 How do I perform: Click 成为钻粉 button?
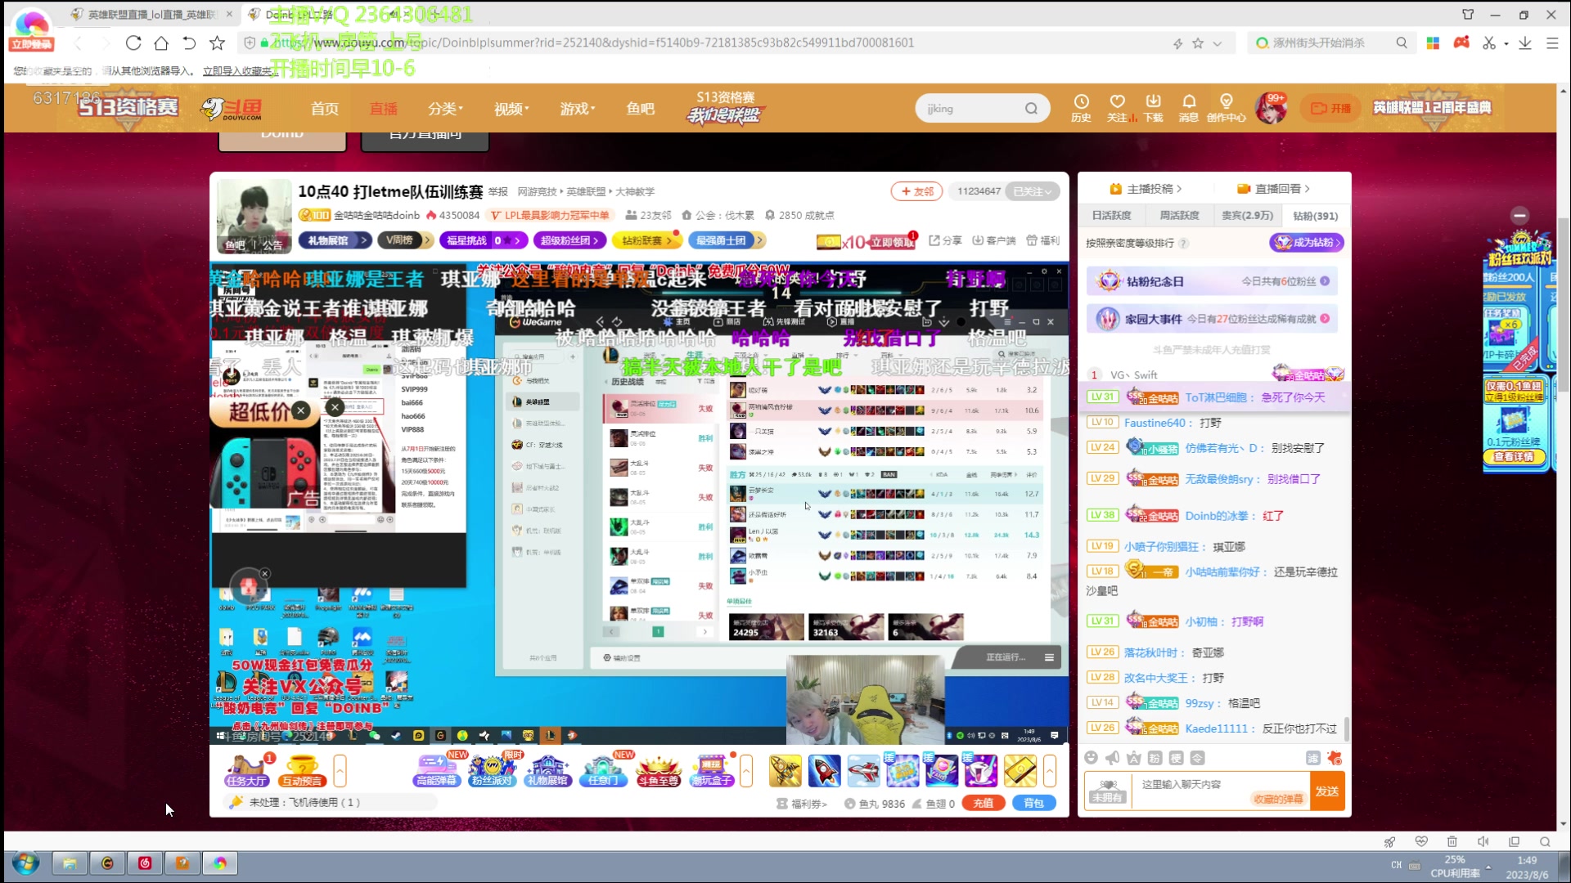(x=1307, y=243)
